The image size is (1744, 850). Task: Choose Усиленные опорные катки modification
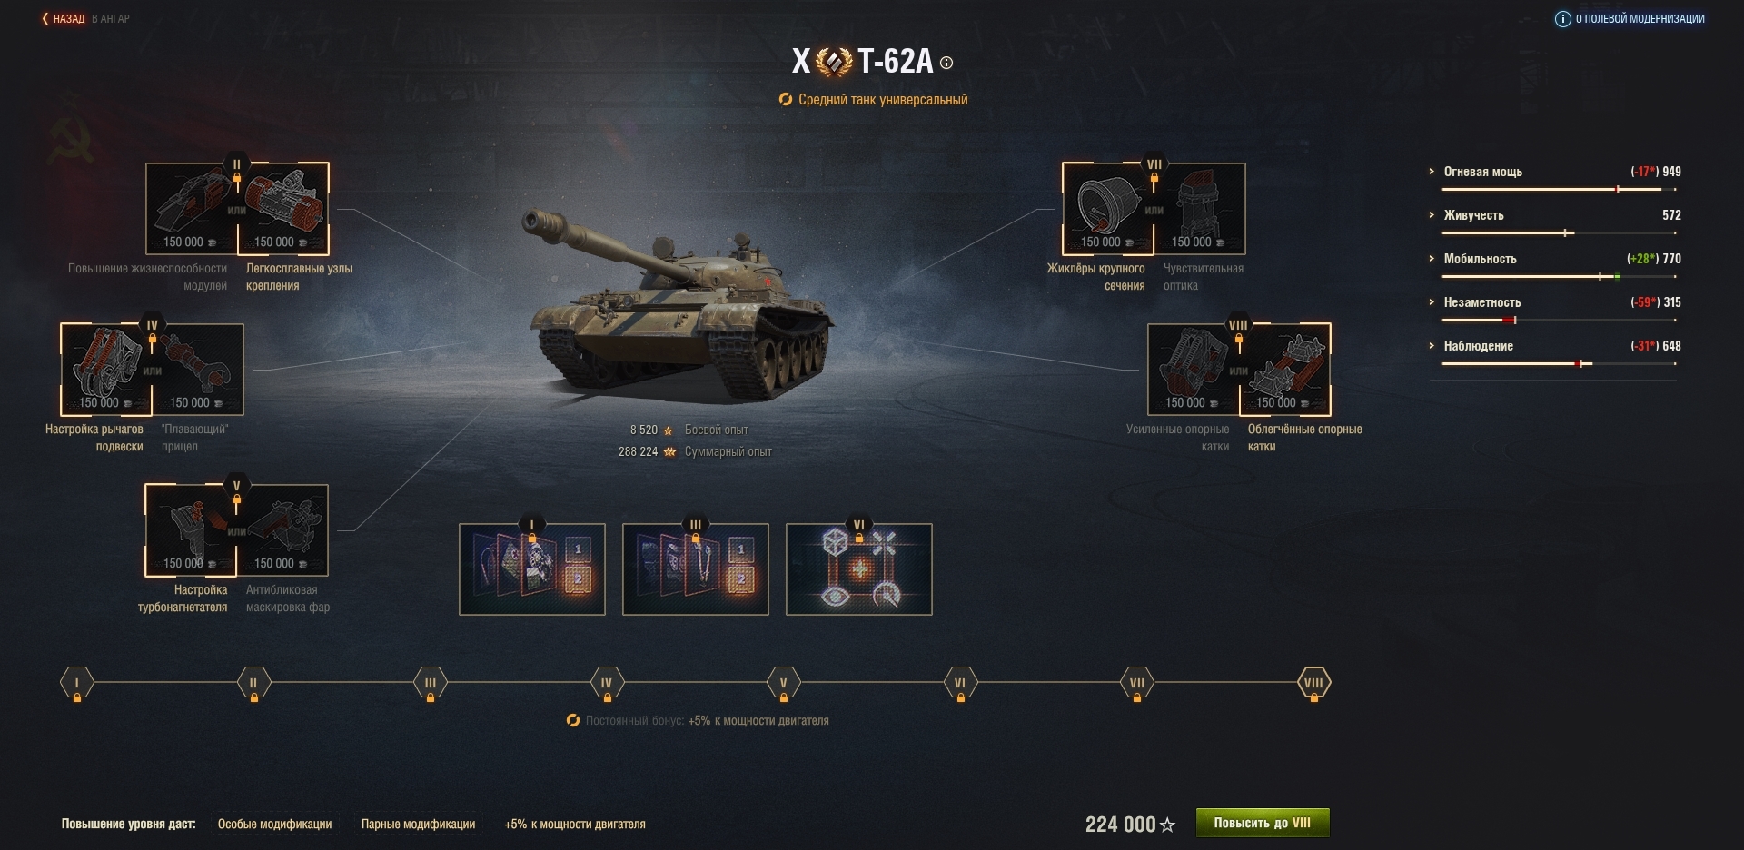pos(1194,370)
